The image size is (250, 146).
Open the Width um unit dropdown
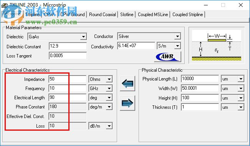pyautogui.click(x=241, y=89)
